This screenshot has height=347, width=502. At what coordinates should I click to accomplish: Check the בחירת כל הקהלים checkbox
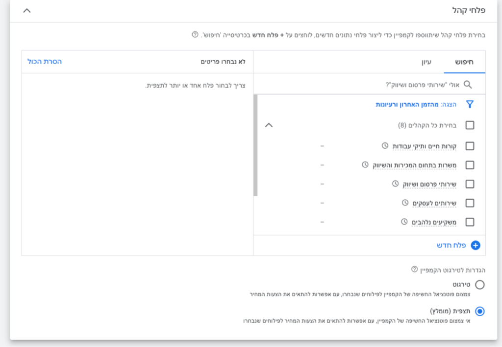[x=470, y=125]
